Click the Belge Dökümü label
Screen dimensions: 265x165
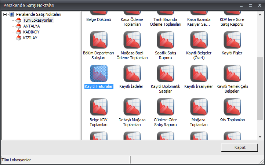point(99,19)
